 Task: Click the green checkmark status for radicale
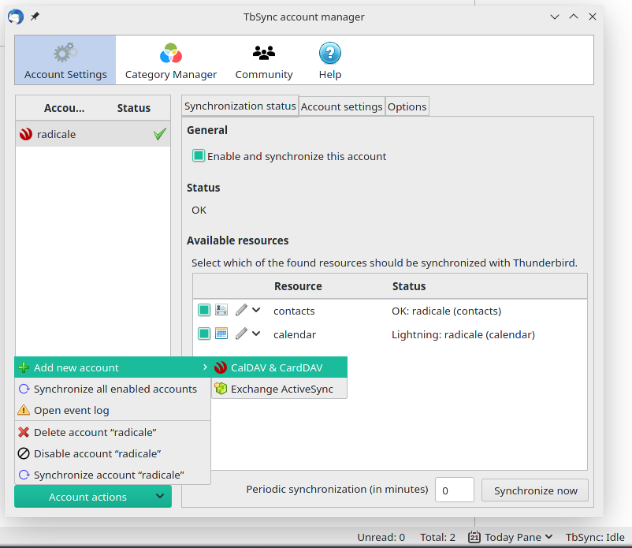click(160, 134)
